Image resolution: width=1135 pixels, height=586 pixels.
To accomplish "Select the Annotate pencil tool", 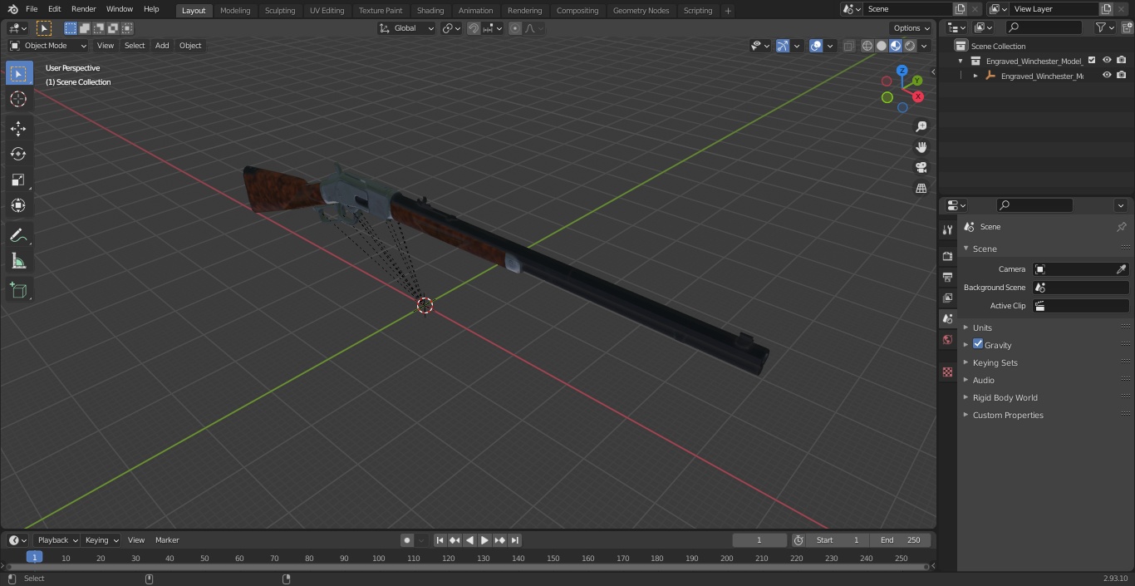I will pyautogui.click(x=18, y=235).
